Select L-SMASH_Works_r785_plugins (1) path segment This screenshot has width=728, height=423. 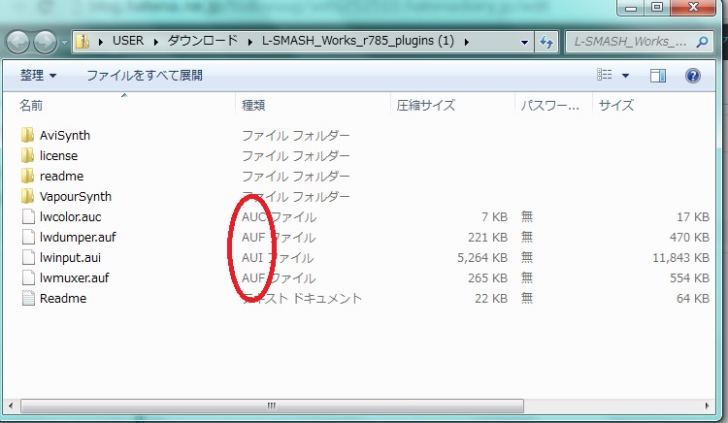pos(358,41)
